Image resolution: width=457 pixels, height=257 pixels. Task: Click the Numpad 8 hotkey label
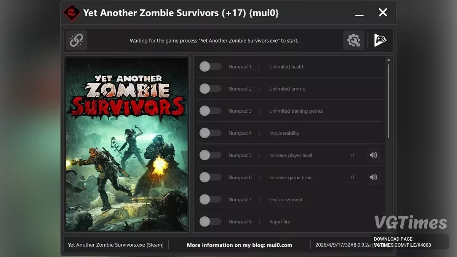(x=240, y=221)
